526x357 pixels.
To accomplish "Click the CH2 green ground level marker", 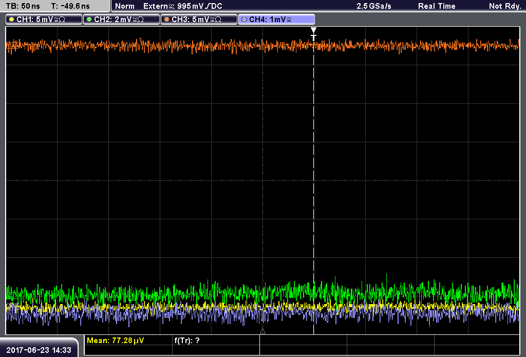I will point(12,295).
